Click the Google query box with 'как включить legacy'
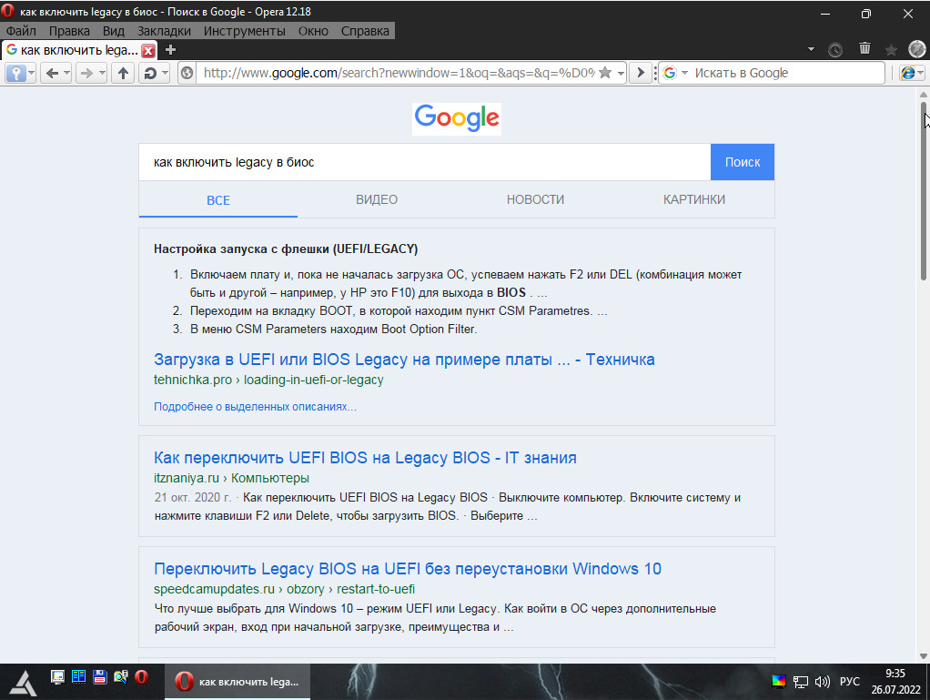 click(425, 162)
